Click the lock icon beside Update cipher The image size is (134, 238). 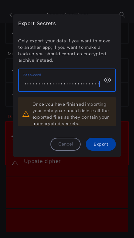[x=15, y=164]
